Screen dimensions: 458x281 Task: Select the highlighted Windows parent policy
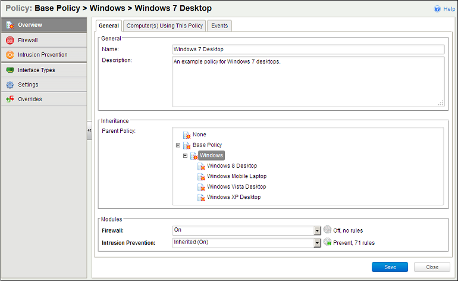(x=211, y=155)
